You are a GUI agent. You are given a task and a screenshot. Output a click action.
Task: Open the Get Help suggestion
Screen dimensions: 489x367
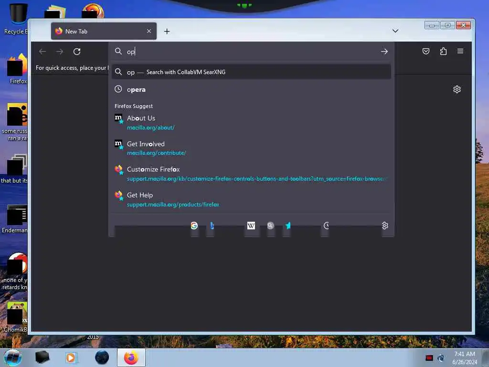(251, 200)
